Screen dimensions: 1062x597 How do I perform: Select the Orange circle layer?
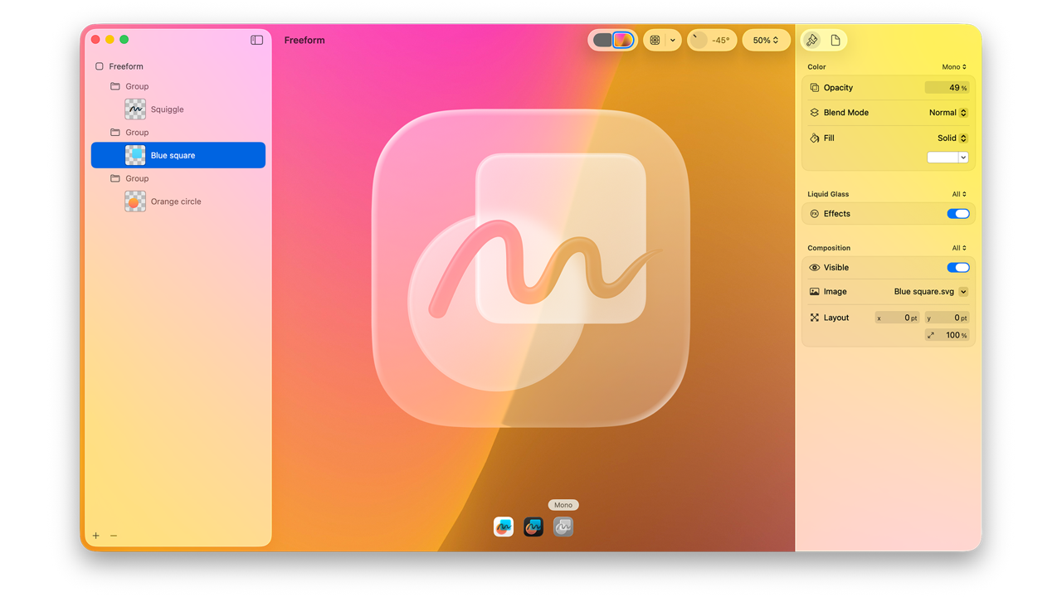178,201
